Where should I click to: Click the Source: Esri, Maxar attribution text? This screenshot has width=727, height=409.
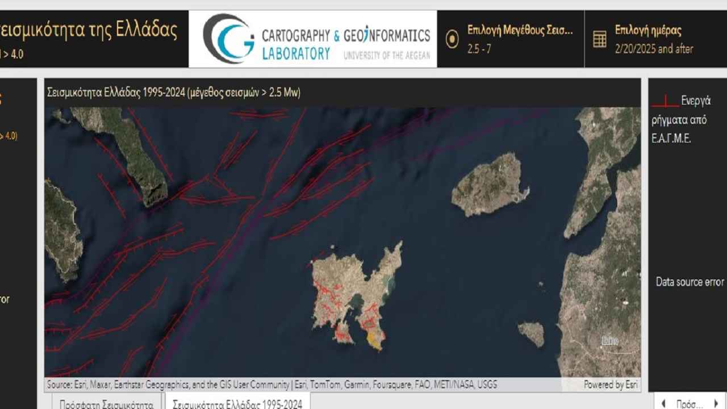click(x=272, y=385)
